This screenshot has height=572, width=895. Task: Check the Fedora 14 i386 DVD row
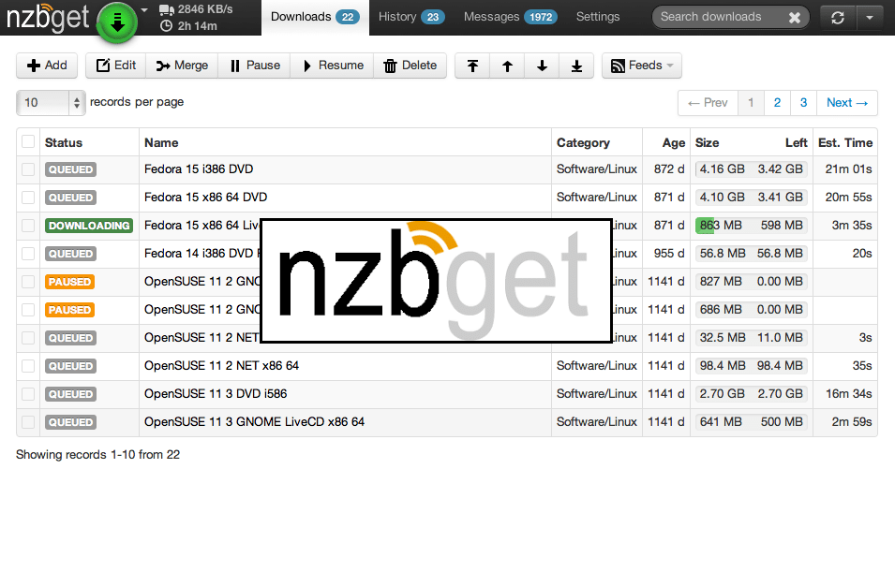[x=28, y=253]
